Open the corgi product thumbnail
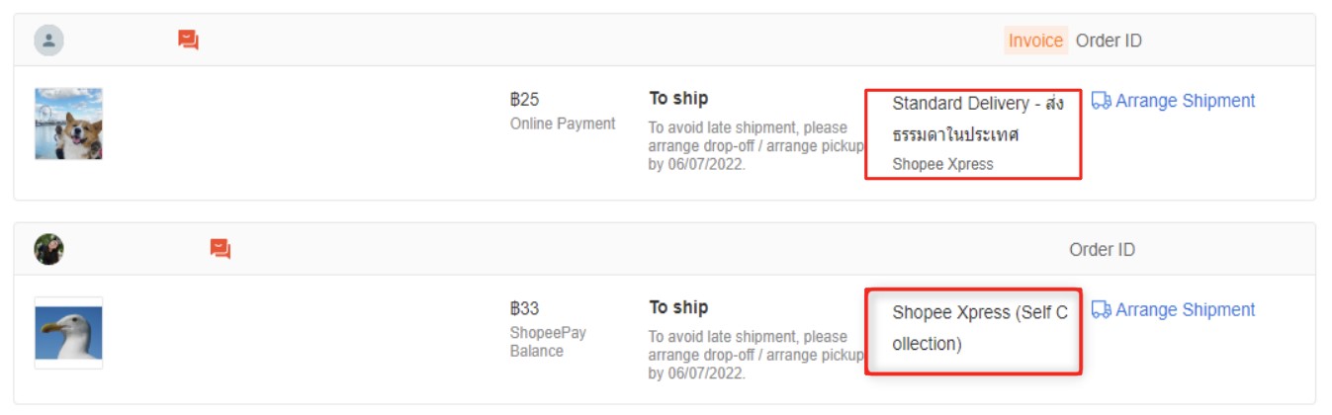This screenshot has width=1332, height=415. (x=68, y=124)
